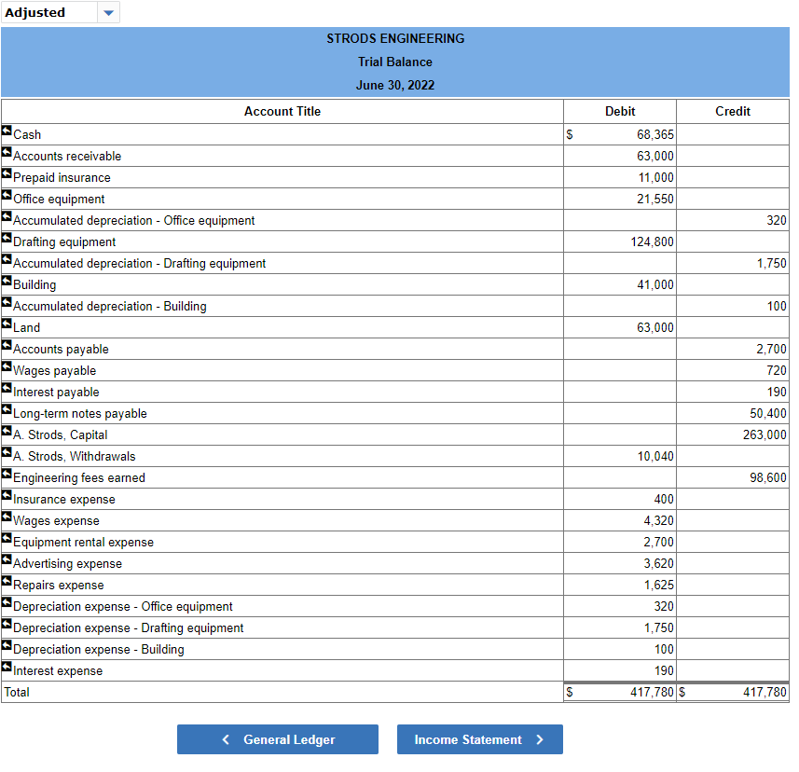The image size is (799, 772).
Task: Click the dropdown arrow next to Adjusted
Action: [x=109, y=12]
